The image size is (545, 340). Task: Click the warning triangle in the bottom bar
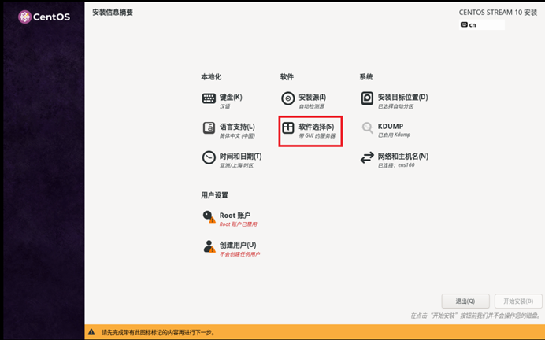(x=91, y=332)
